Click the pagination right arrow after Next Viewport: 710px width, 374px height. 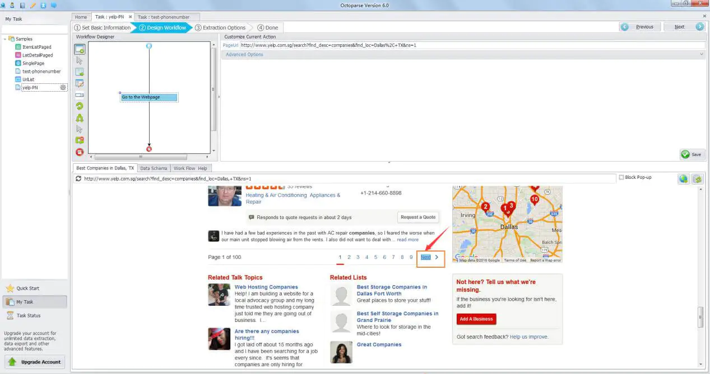click(x=437, y=257)
